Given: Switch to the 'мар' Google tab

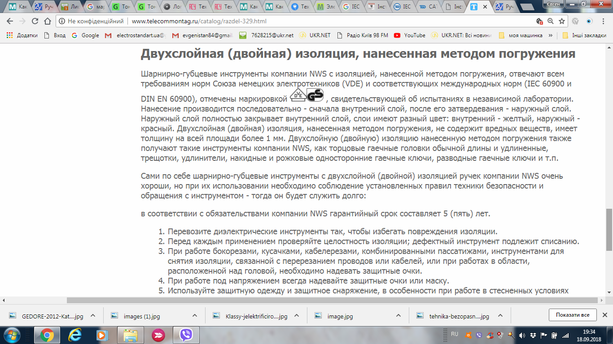Looking at the screenshot, I should click(x=96, y=7).
